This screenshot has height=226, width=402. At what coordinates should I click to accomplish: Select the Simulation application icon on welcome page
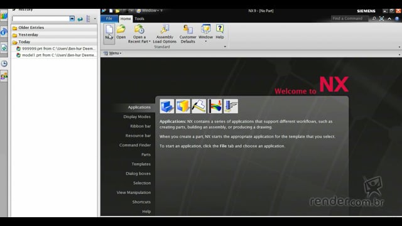[x=215, y=106]
